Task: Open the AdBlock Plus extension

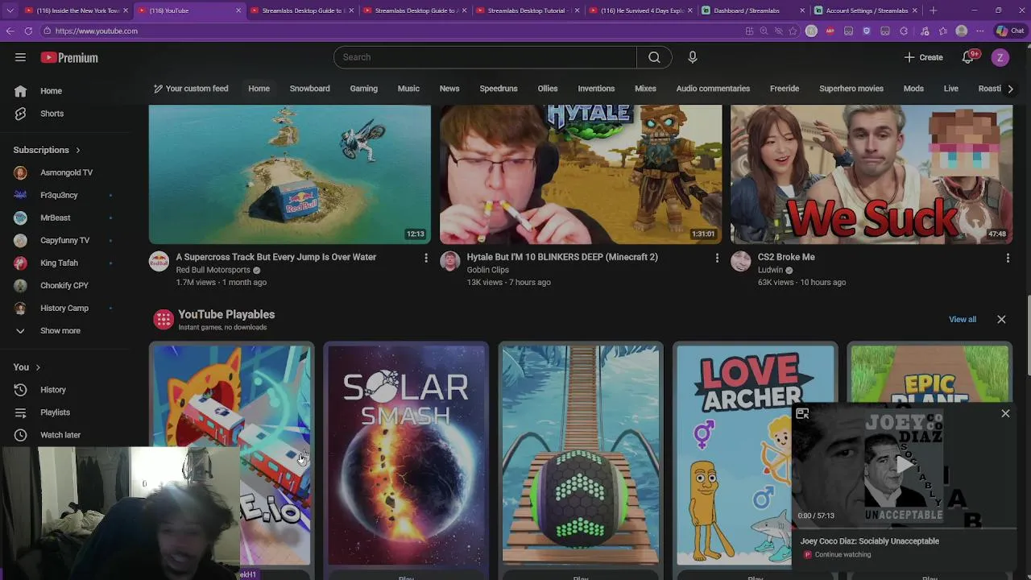Action: pyautogui.click(x=830, y=31)
